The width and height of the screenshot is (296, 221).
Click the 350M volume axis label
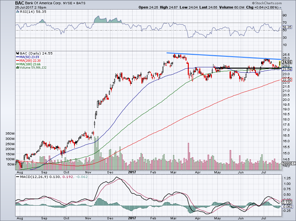[10, 134]
